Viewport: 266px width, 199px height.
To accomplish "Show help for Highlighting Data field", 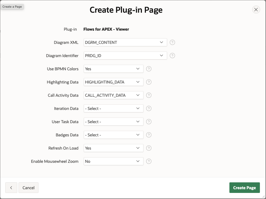I will (149, 82).
